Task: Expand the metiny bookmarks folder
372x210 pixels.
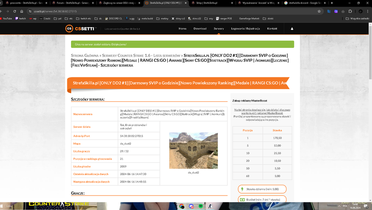Action: (162, 19)
